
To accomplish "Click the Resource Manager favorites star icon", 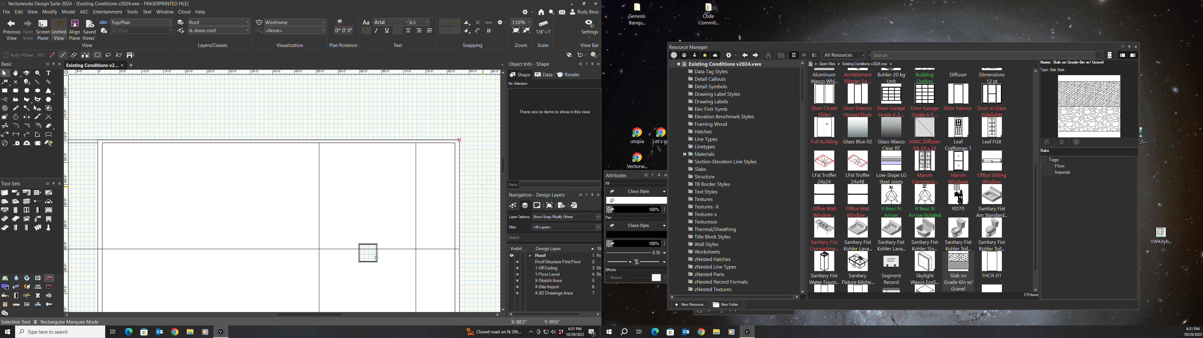I will point(705,55).
